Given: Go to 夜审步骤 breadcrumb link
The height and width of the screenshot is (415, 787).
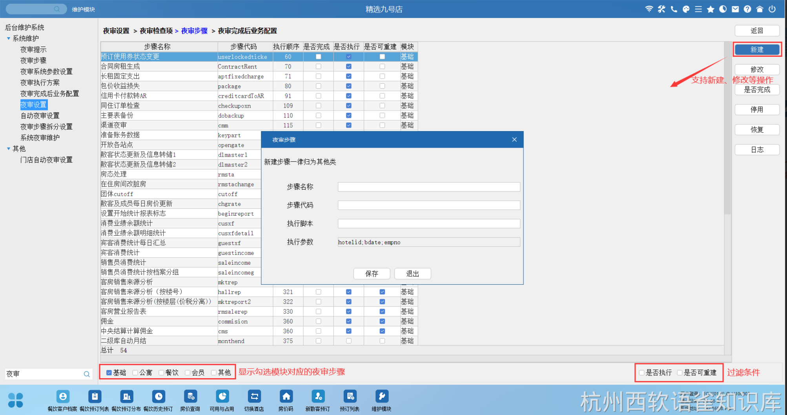Looking at the screenshot, I should coord(194,31).
